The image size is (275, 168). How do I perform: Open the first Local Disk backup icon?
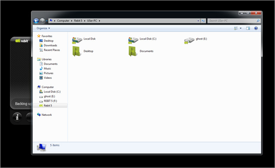pyautogui.click(x=84, y=40)
